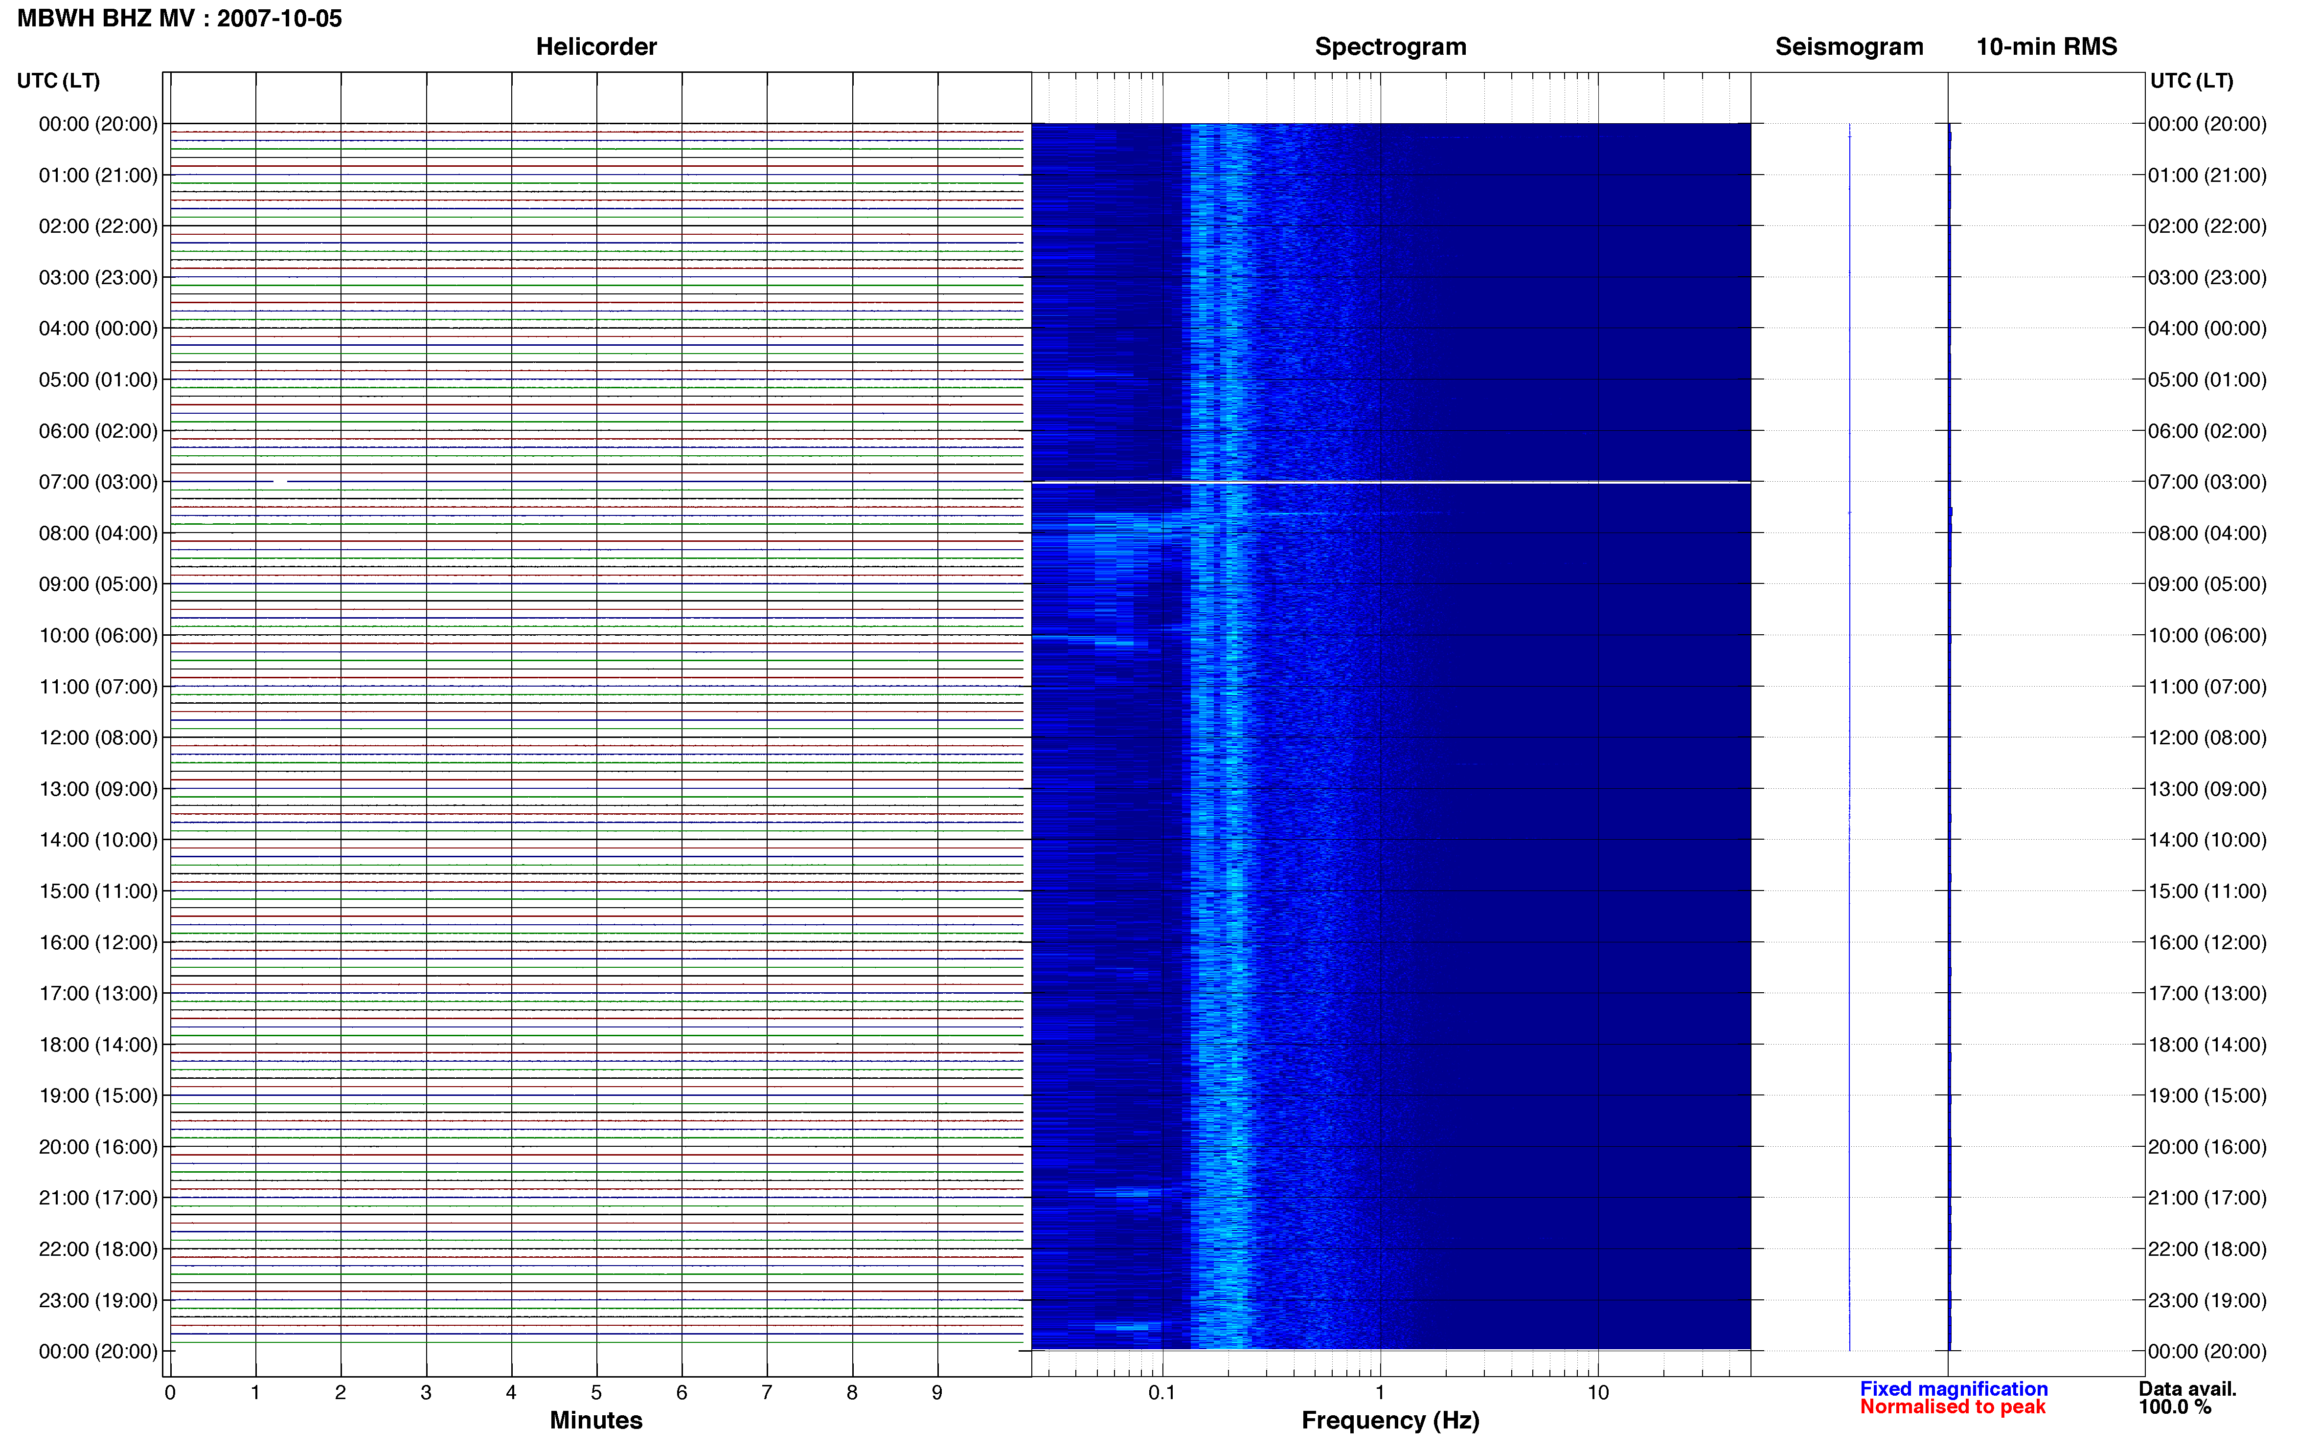
Task: Click the 'Spectrogram' panel heading
Action: click(1390, 47)
